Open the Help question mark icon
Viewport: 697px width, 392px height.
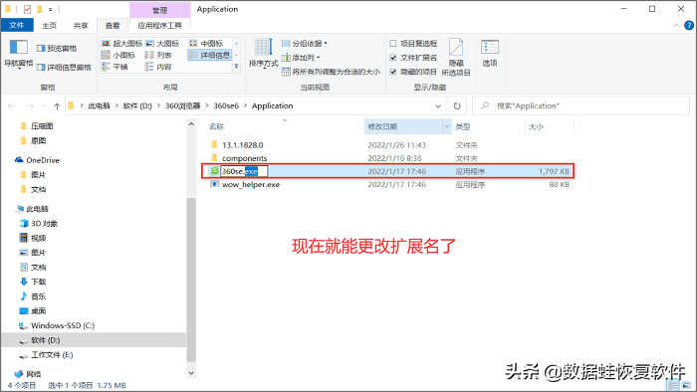click(x=689, y=26)
